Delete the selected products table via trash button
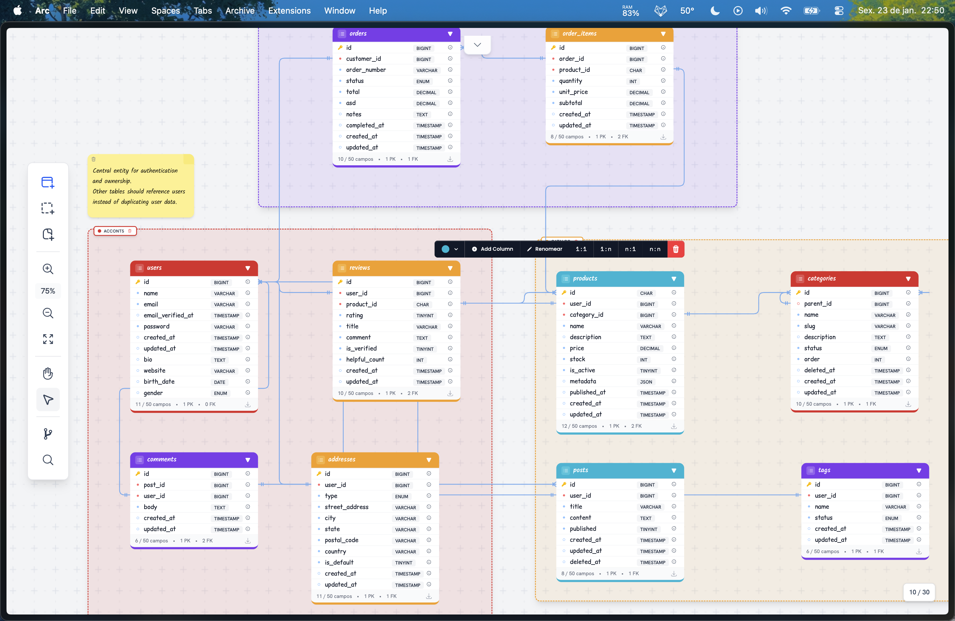955x621 pixels. coord(676,249)
